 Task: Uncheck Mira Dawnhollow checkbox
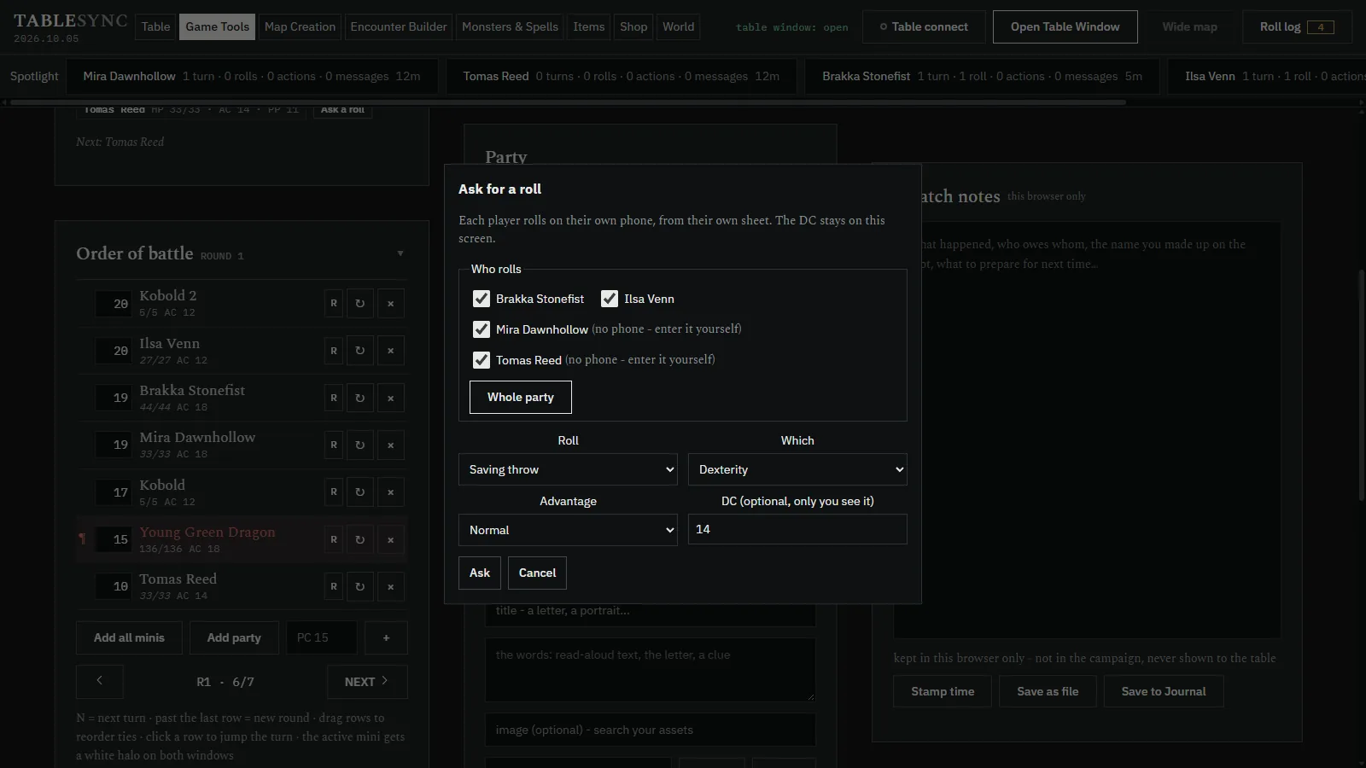482,329
